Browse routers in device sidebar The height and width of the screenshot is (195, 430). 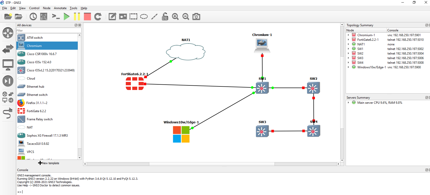click(x=8, y=33)
